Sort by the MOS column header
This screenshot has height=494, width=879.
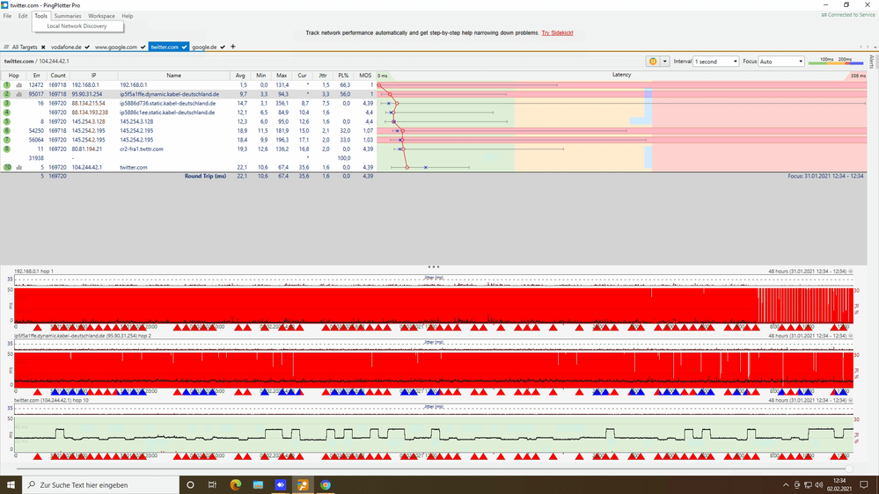[x=365, y=76]
